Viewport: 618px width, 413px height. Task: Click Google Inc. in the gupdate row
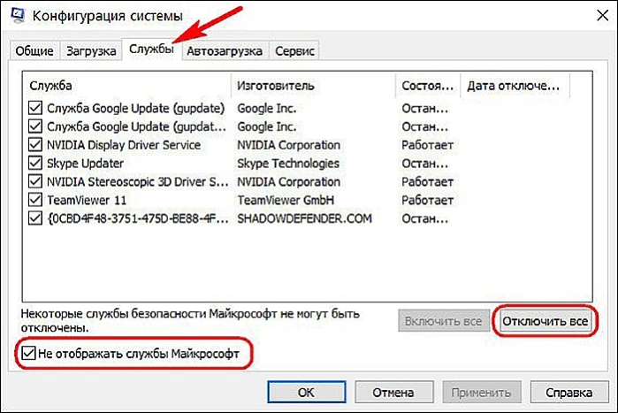(267, 108)
